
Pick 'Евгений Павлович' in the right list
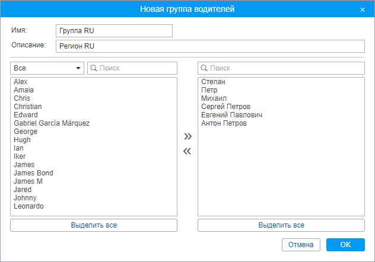click(231, 115)
